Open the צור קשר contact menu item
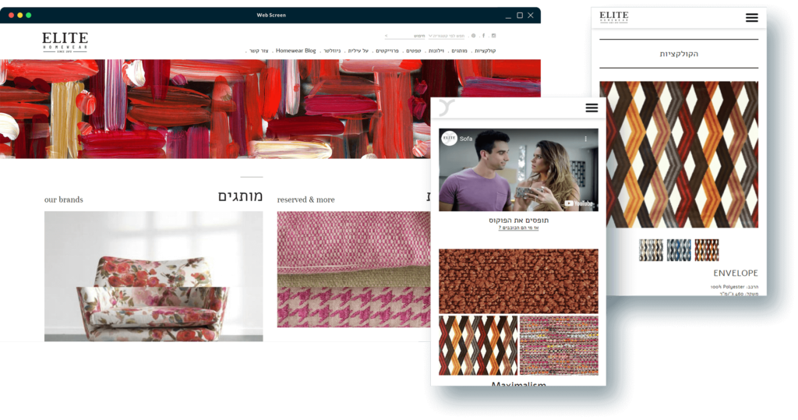This screenshot has height=420, width=798. click(x=259, y=51)
